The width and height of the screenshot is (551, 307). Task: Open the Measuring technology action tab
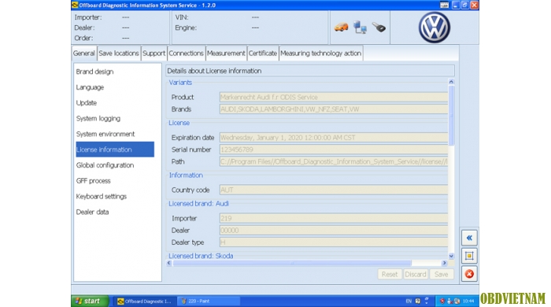[x=320, y=54]
